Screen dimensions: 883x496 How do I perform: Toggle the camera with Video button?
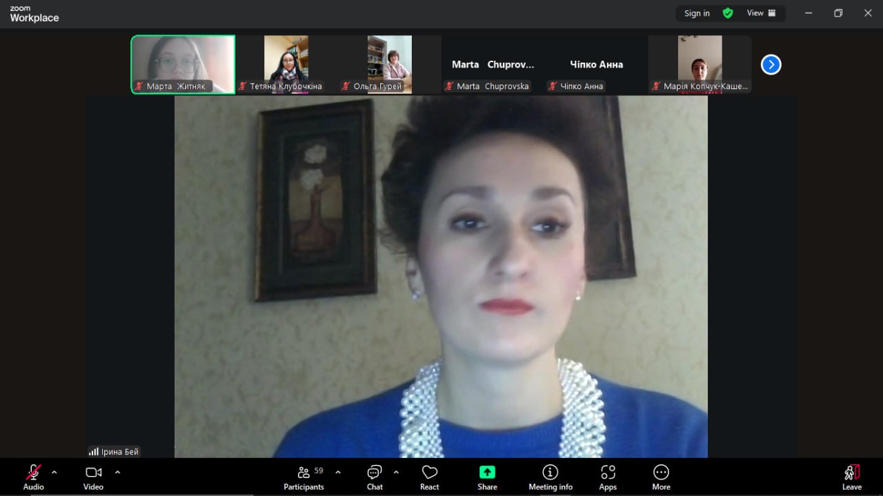coord(93,477)
